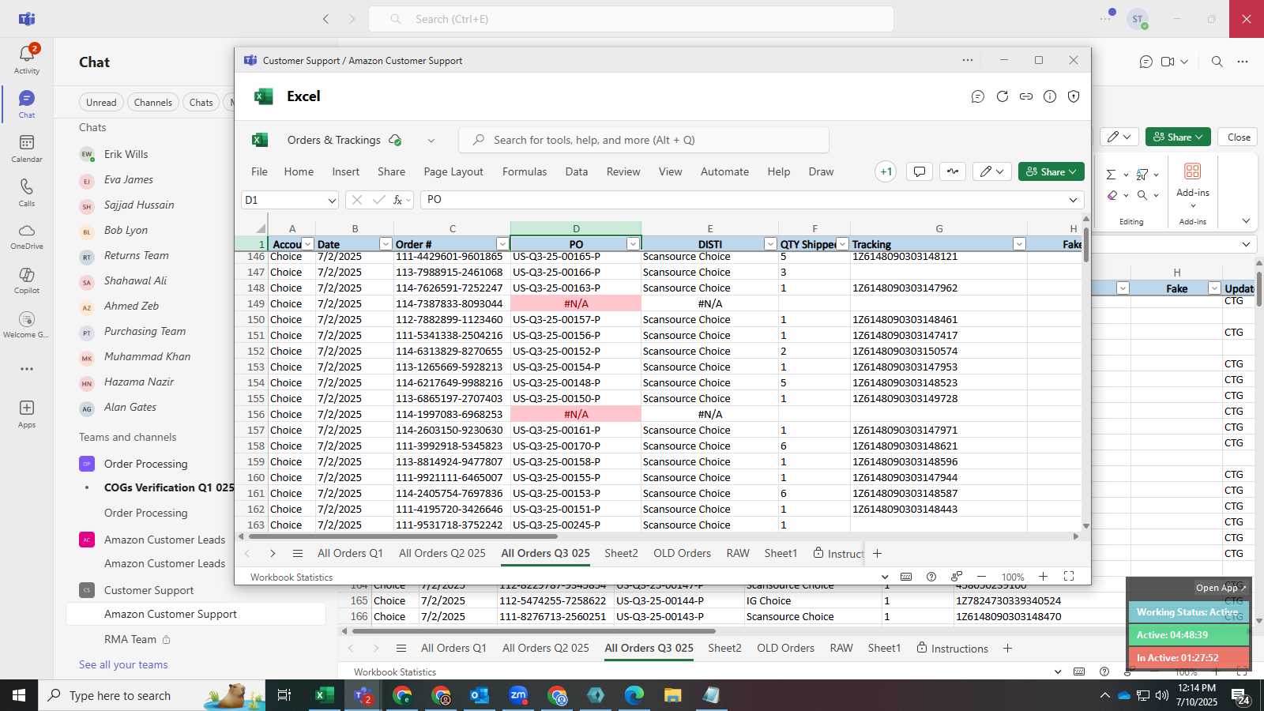Switch to OLD Orders sheet in popup
Screen dimensions: 1264x711
(682, 553)
